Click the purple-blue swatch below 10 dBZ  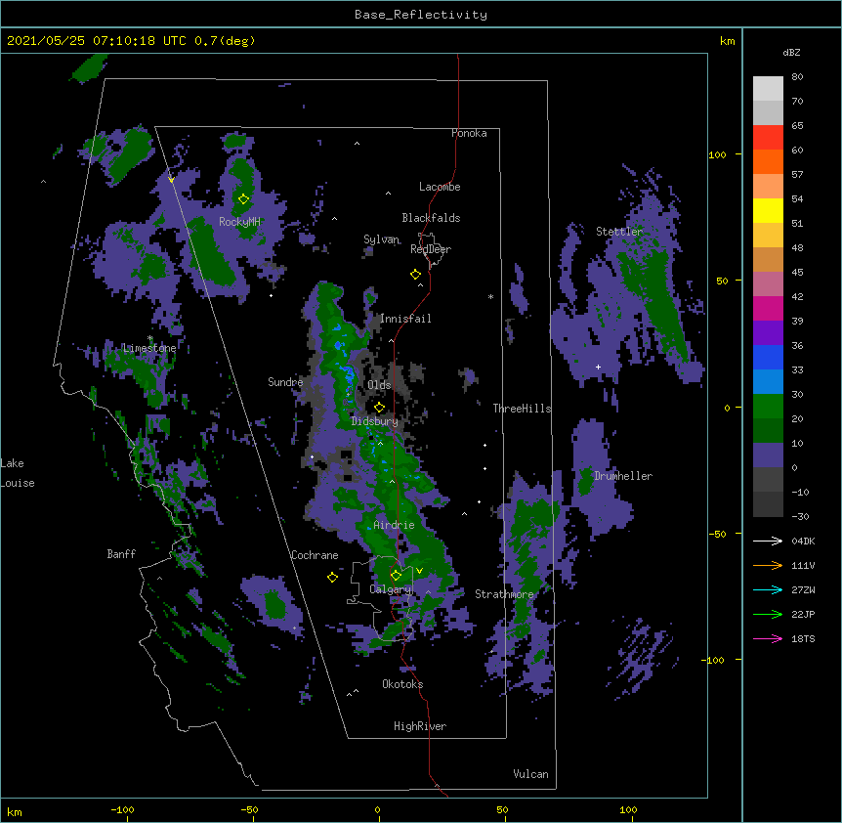point(768,455)
